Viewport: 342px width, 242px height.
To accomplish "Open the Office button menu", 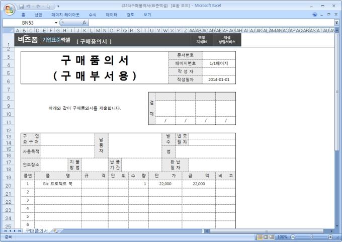I will click(x=9, y=9).
